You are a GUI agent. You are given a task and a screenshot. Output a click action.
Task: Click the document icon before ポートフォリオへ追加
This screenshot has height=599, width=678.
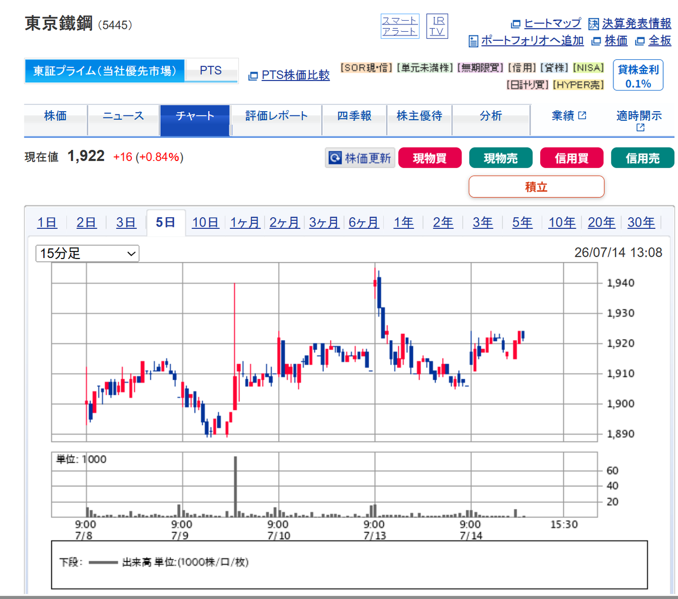point(474,41)
